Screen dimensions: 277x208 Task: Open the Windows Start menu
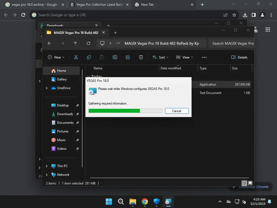pos(109,201)
